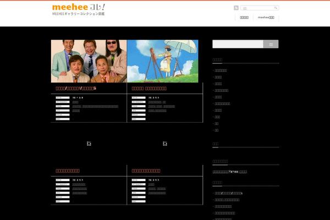Click loading spinner of bottom-right card image
Screen dimensions: 330x220
tap(165, 144)
